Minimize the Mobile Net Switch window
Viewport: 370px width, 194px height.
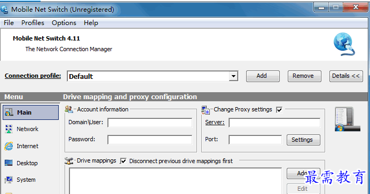[321, 7]
